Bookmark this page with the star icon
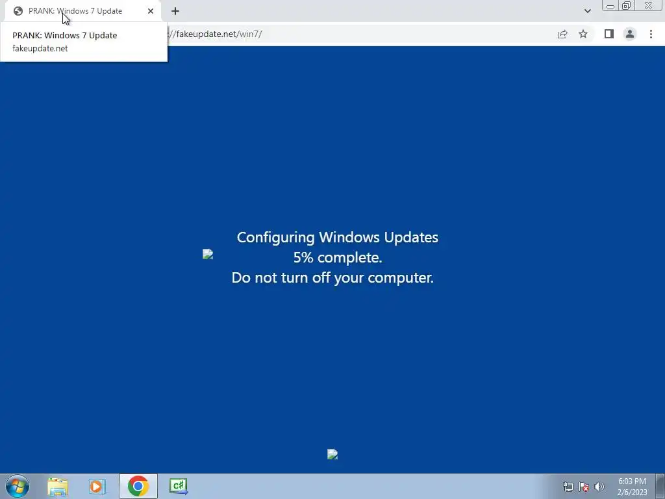The height and width of the screenshot is (499, 665). coord(583,34)
